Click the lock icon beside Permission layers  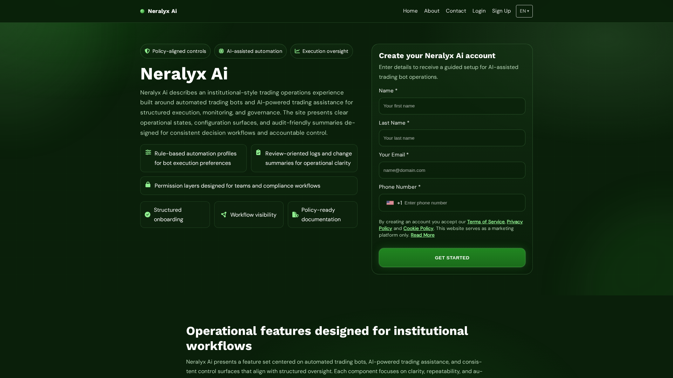148,184
